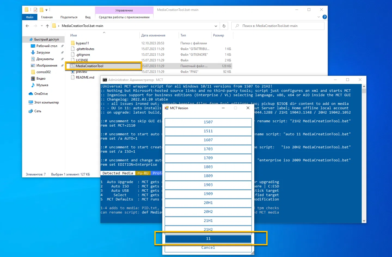
Task: Click the Сеть network icon
Action: pyautogui.click(x=31, y=111)
